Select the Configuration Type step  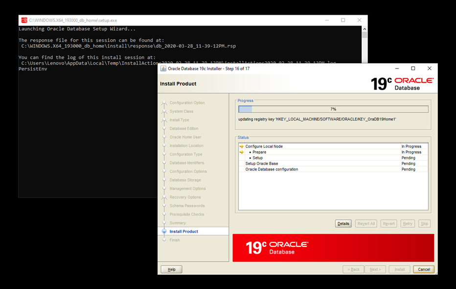(x=186, y=154)
